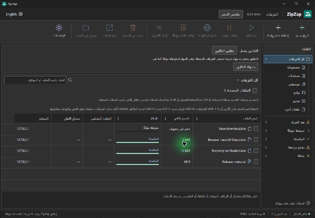Click the shield icon in sidebar footer
315x218 pixels.
pyautogui.click(x=308, y=203)
